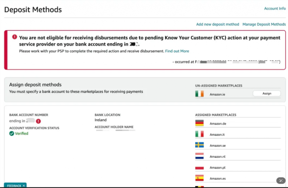Screen dimensions: 288x188
Task: Click the red warning icon beside bank account number
Action: [38, 121]
